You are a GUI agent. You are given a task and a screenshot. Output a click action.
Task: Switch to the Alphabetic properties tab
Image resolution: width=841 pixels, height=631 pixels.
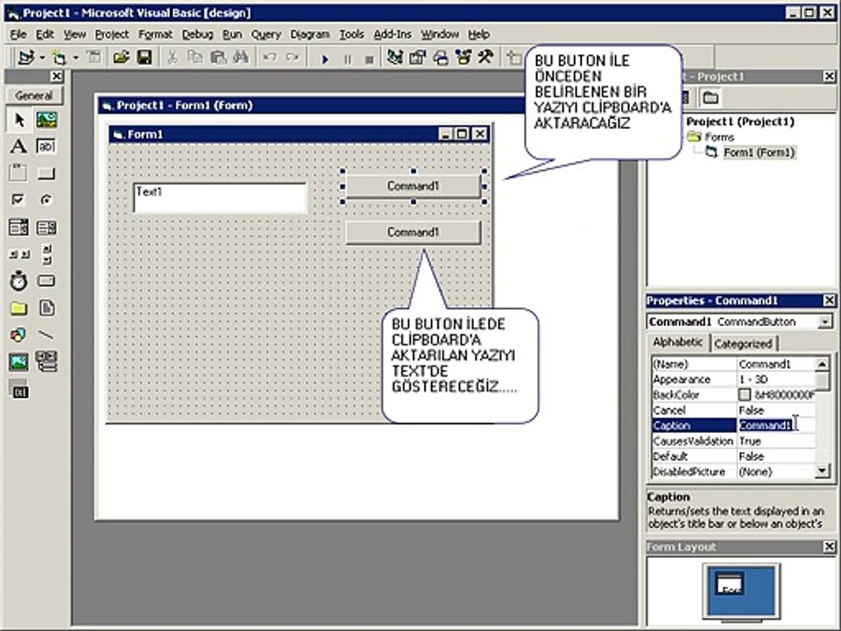coord(678,343)
